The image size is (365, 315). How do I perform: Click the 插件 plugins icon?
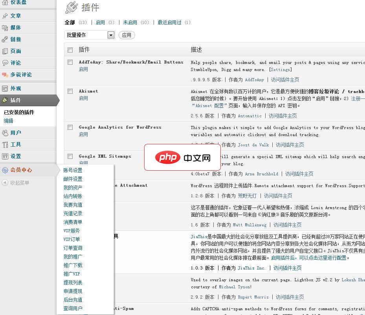[x=5, y=100]
